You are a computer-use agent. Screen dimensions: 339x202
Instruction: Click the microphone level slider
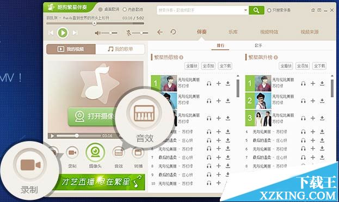coord(140,33)
